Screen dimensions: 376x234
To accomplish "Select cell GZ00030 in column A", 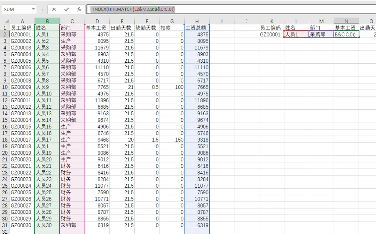I will pyautogui.click(x=22, y=225).
